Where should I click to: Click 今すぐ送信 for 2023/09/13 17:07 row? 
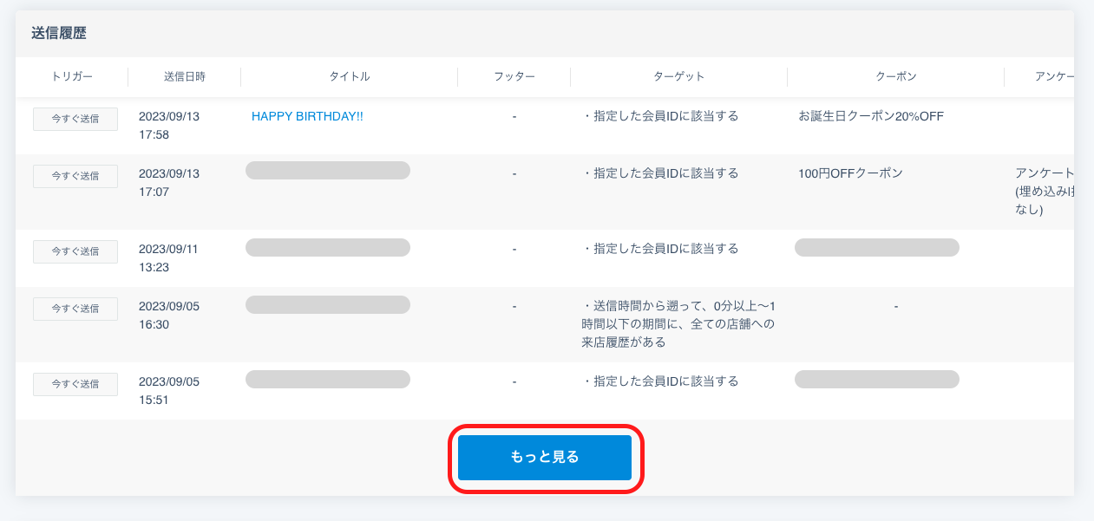click(x=75, y=176)
